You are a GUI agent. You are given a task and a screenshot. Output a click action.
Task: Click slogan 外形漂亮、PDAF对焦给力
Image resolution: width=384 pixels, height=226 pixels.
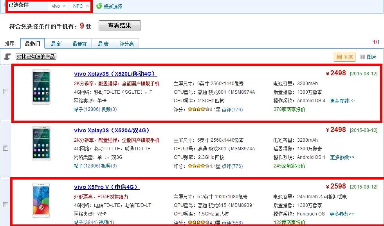[101, 197]
